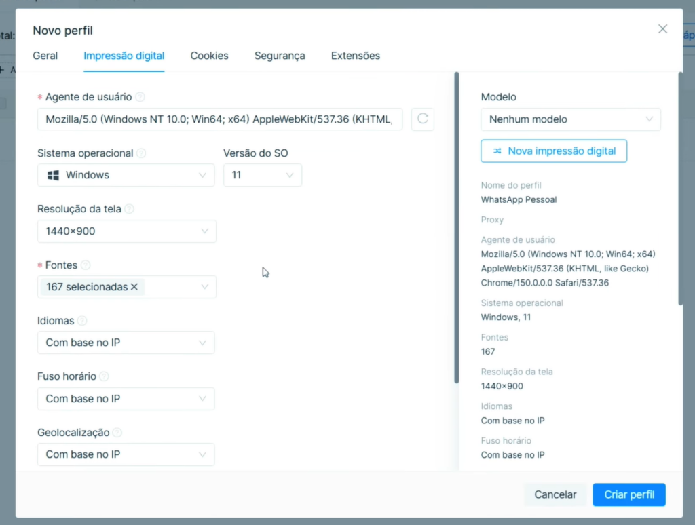
Task: Go to the Extensões tab
Action: [356, 56]
